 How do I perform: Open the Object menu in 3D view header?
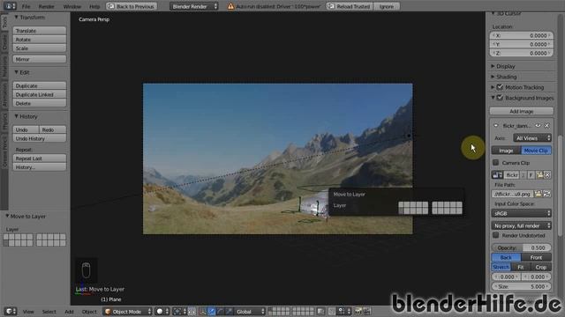[89, 312]
